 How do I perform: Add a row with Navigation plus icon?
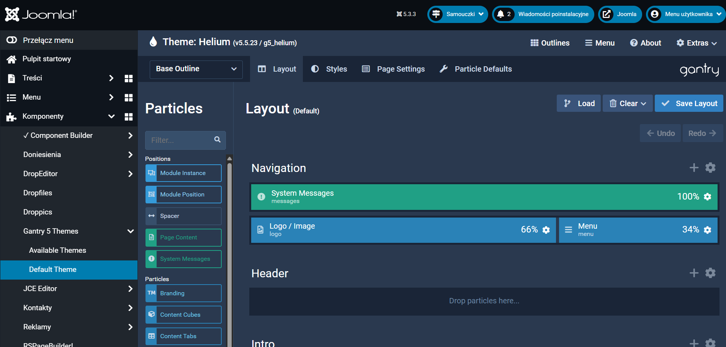[x=694, y=168]
